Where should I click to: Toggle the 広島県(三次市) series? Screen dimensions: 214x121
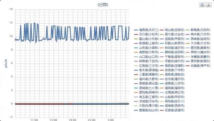click(146, 66)
